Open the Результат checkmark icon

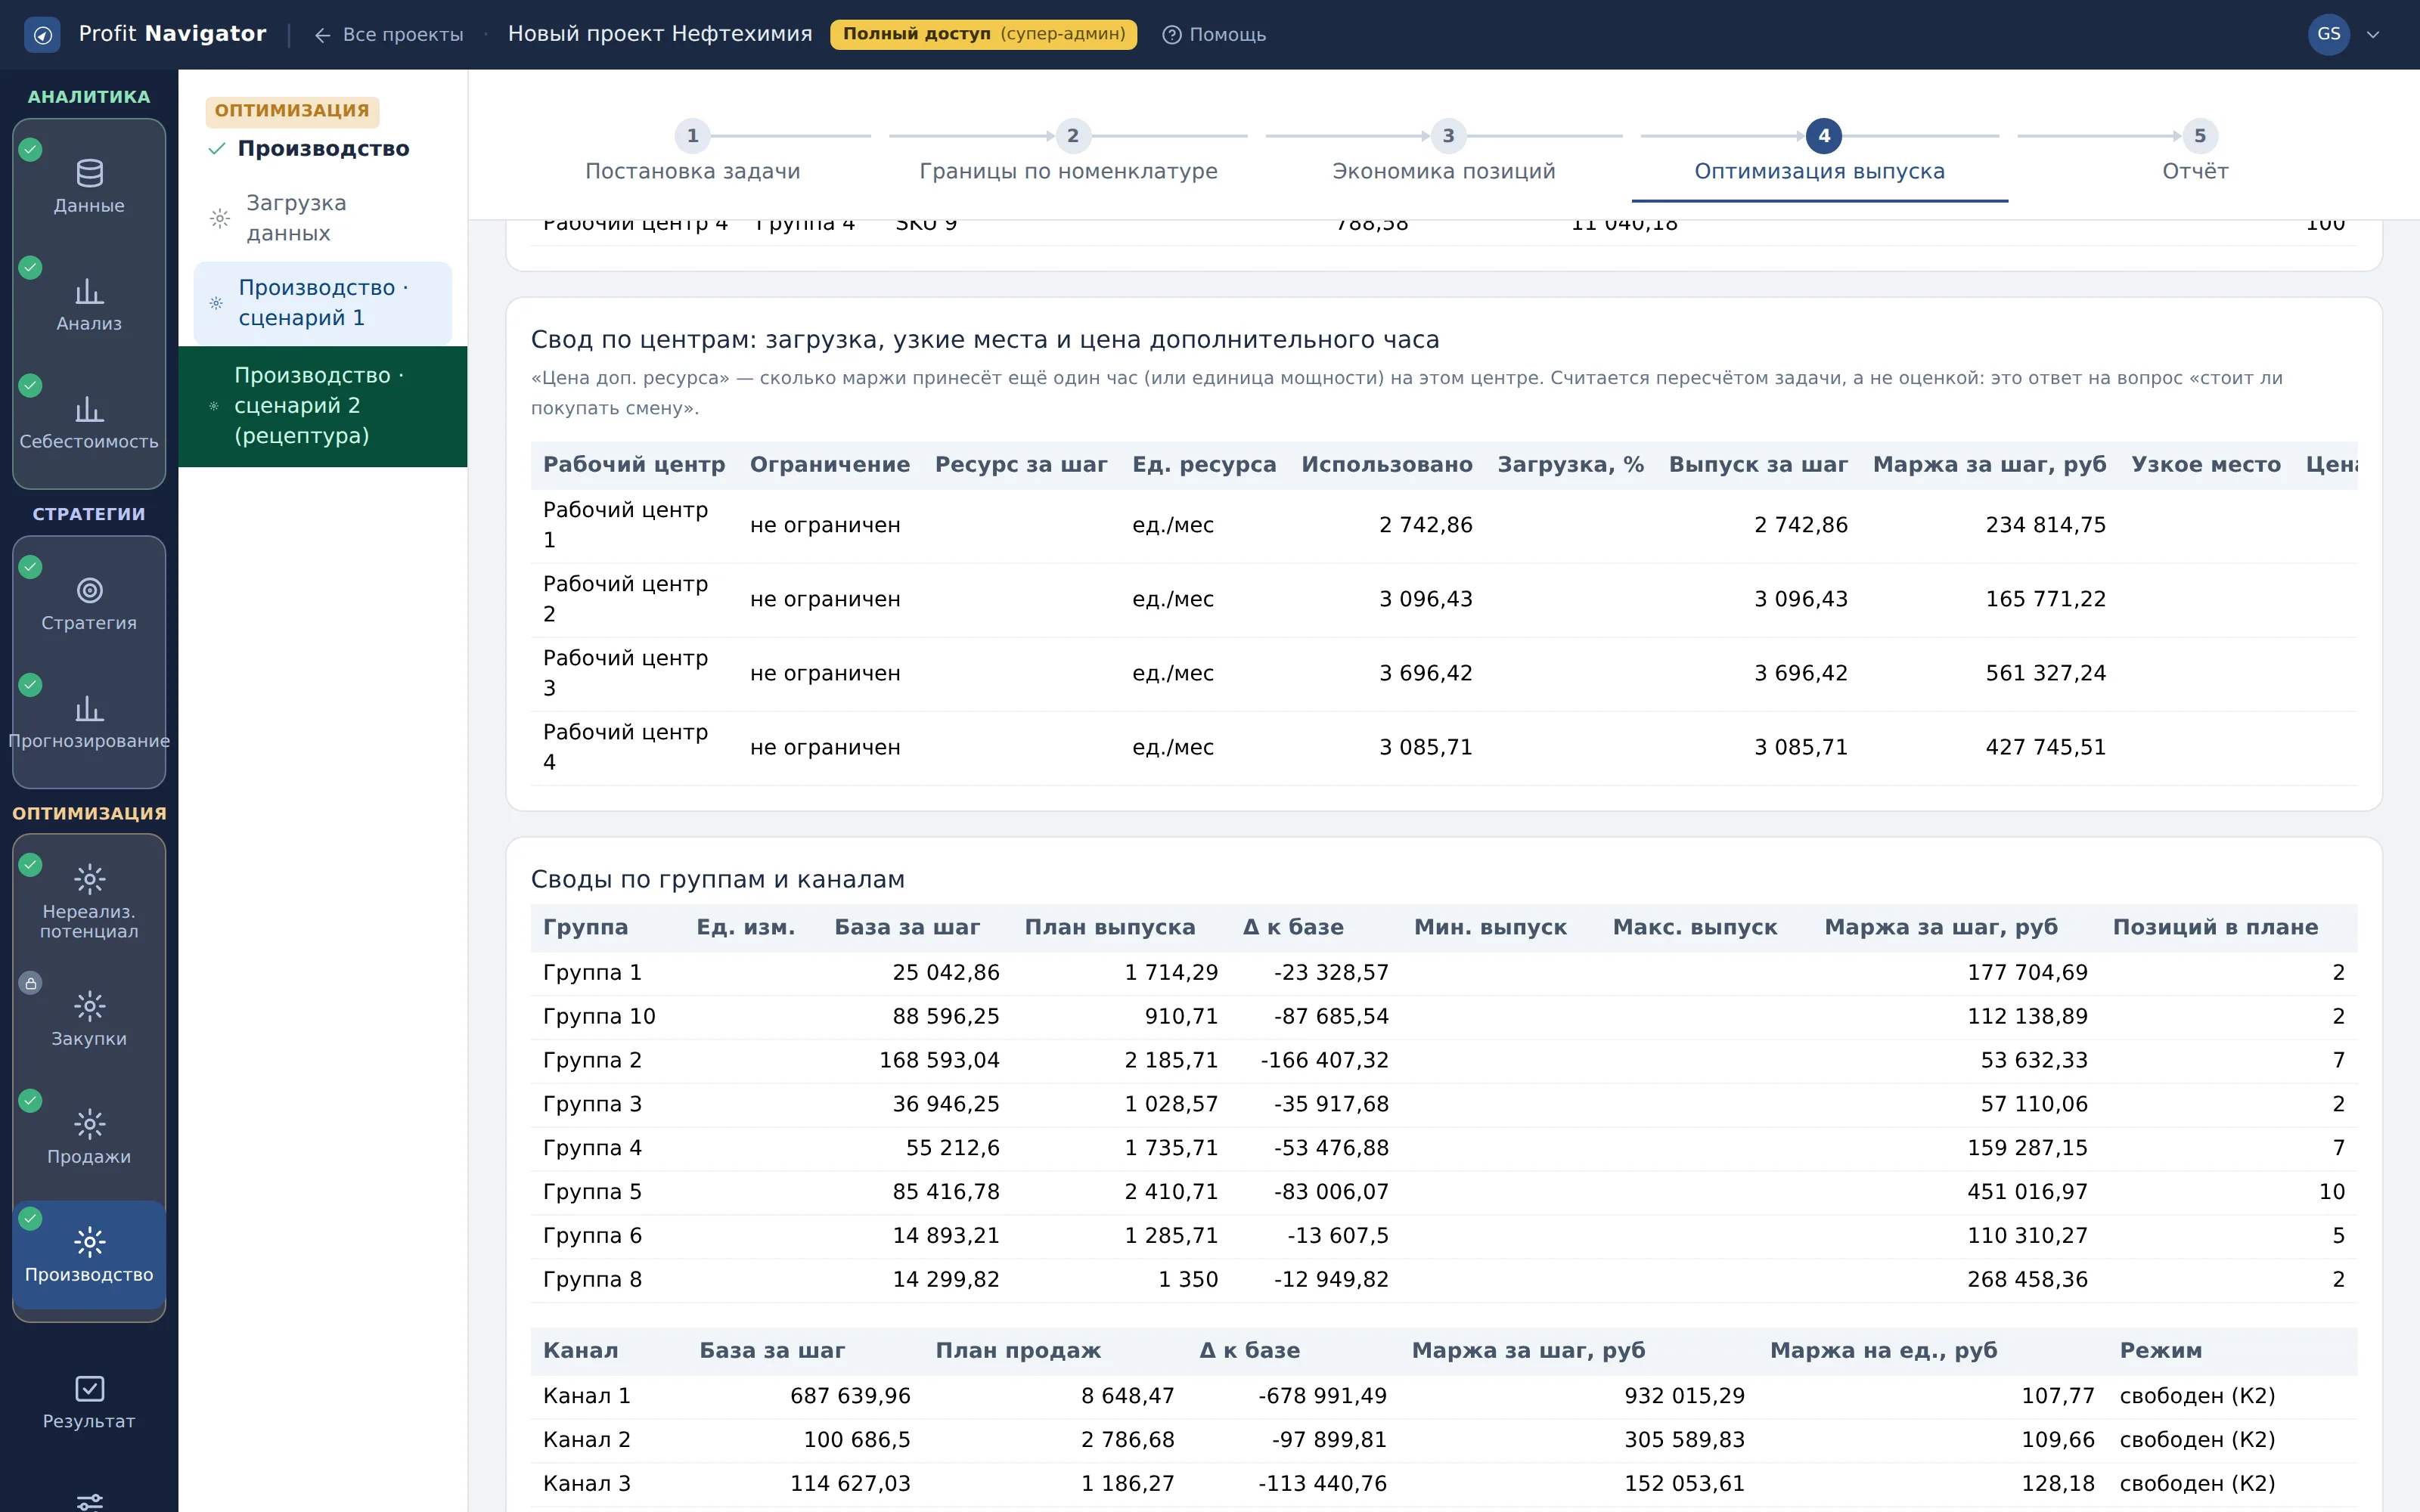tap(89, 1388)
